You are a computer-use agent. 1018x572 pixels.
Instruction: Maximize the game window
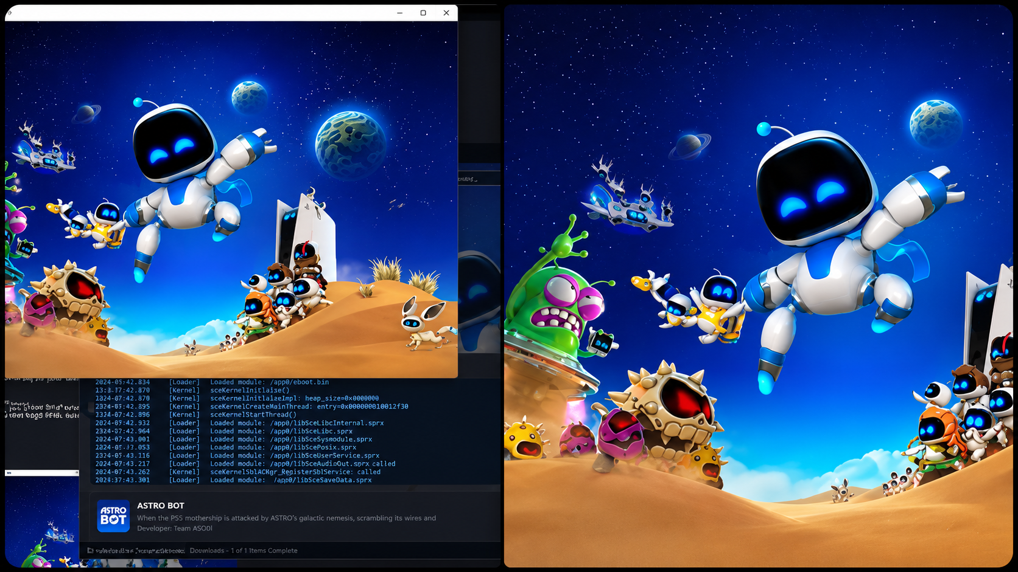[x=423, y=13]
